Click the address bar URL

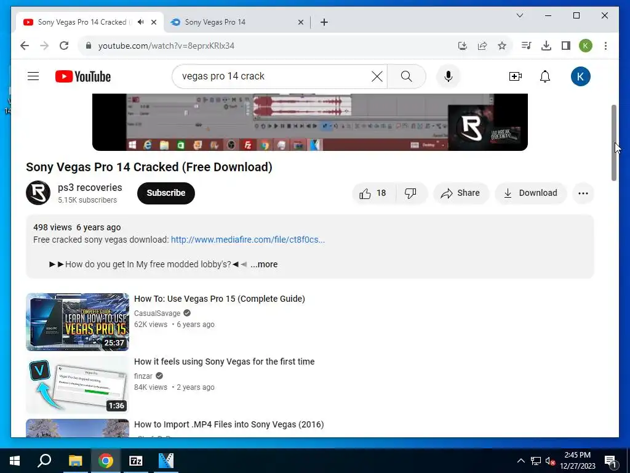pos(166,46)
